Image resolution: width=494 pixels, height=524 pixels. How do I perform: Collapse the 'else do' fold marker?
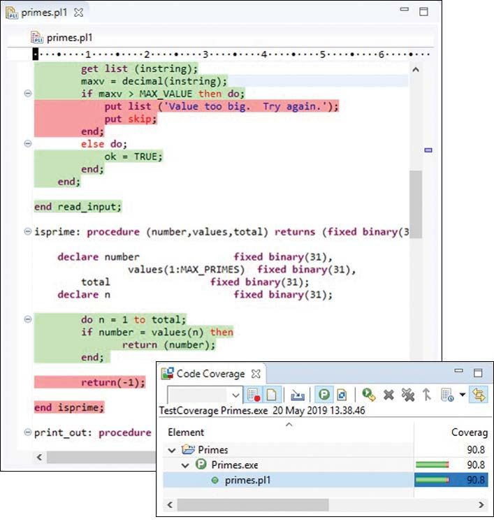(x=28, y=144)
